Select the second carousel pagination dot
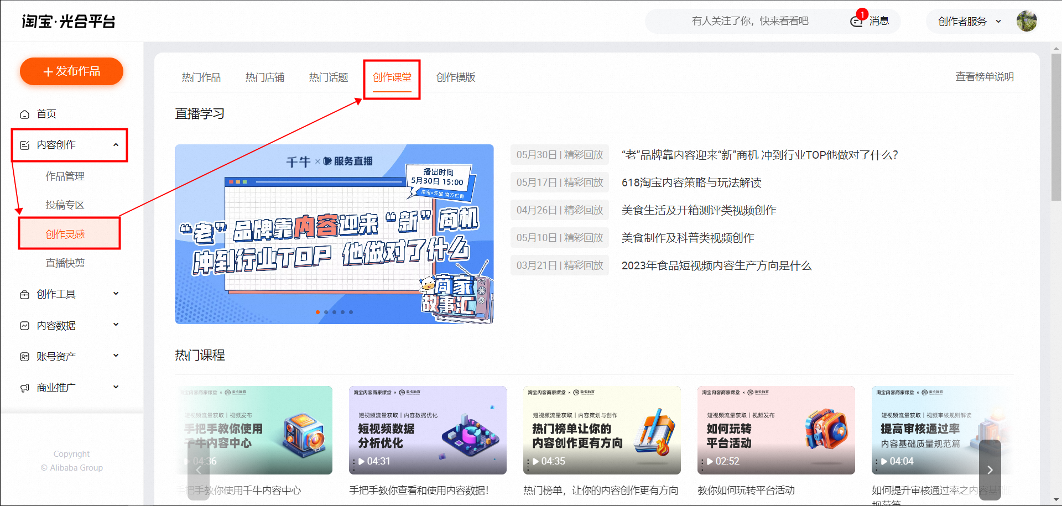The height and width of the screenshot is (506, 1062). pos(326,312)
